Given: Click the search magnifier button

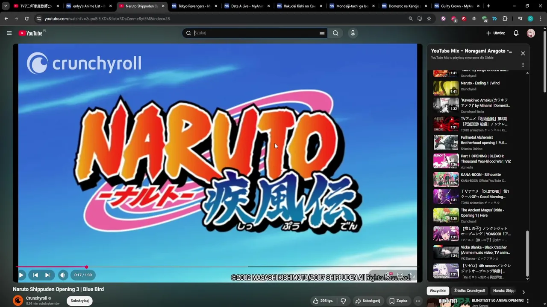Looking at the screenshot, I should click(x=335, y=33).
